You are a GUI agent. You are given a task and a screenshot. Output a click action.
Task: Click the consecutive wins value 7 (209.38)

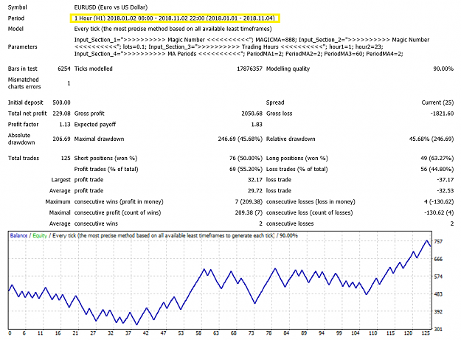(249, 202)
